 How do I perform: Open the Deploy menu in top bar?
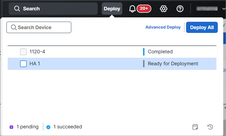pos(112,9)
